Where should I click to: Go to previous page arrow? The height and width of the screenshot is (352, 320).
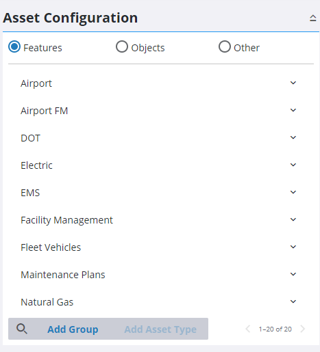pyautogui.click(x=247, y=329)
